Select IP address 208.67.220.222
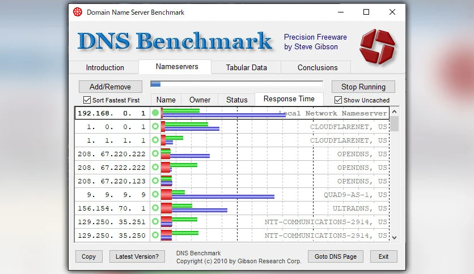 (112, 154)
